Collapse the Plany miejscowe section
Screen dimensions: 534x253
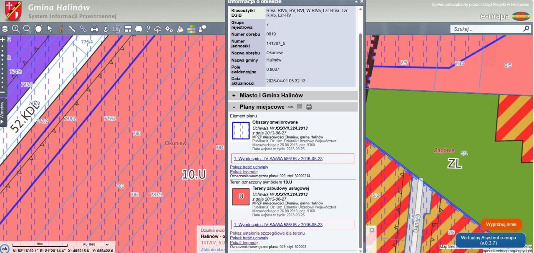(234, 107)
